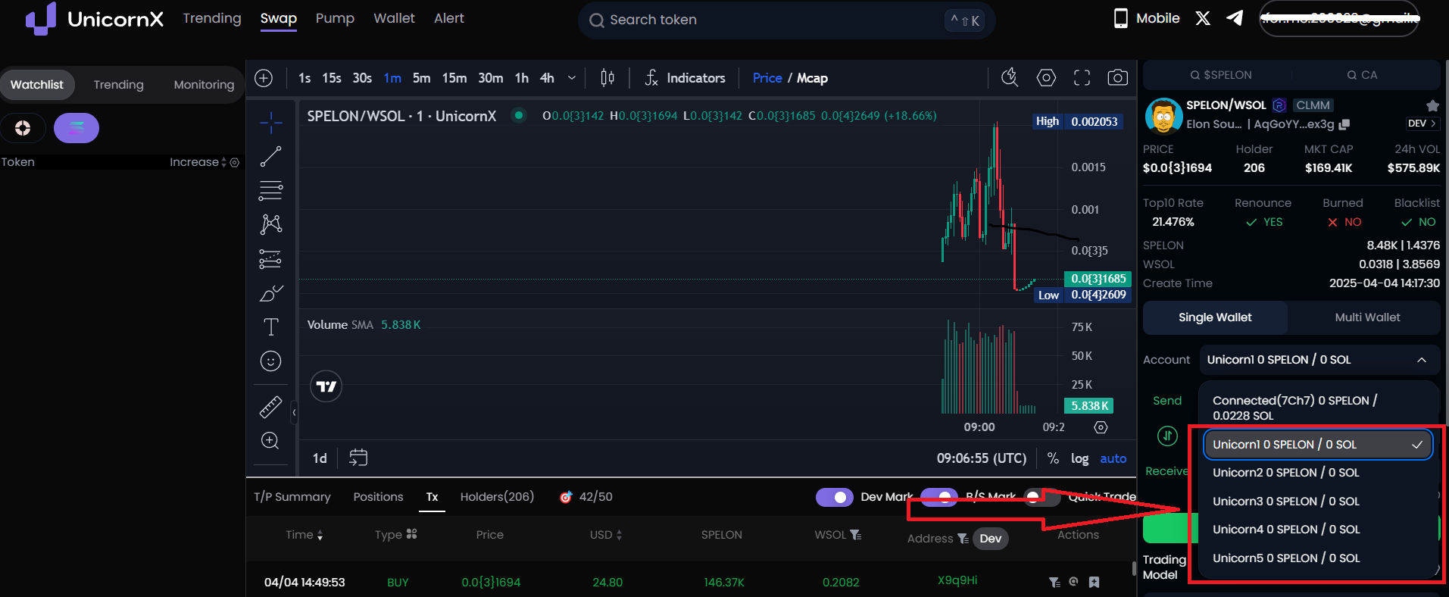Screen dimensions: 1449x597
Task: Open chart settings hexagon icon
Action: pos(1046,77)
